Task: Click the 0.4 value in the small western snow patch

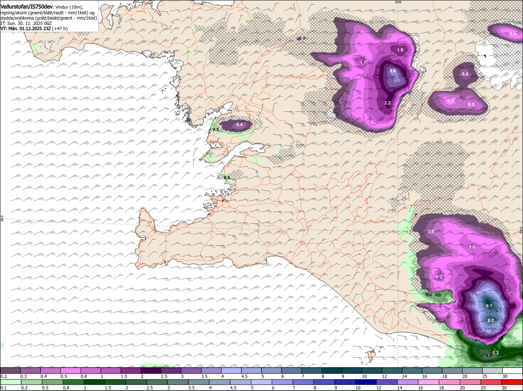Action: click(x=239, y=124)
